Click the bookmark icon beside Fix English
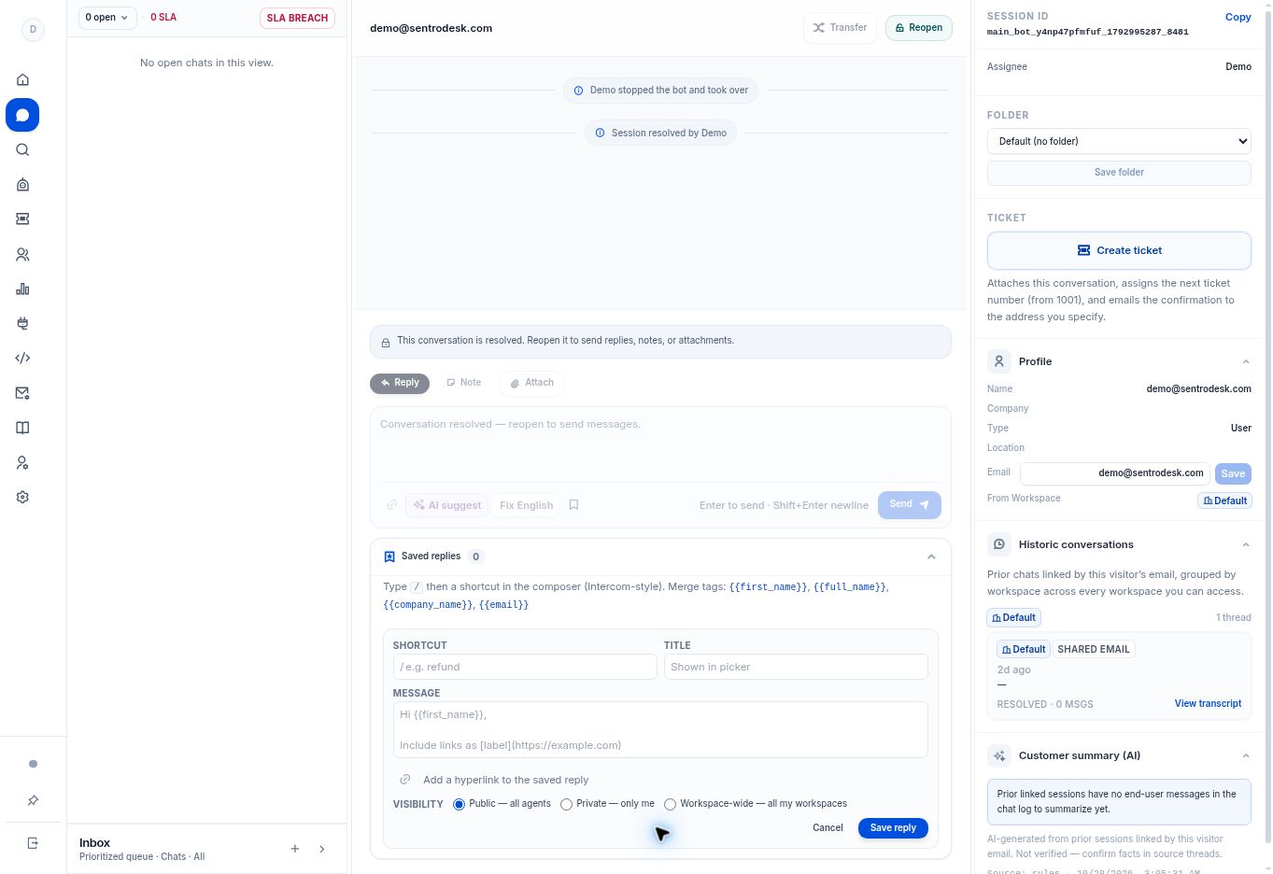 point(573,505)
